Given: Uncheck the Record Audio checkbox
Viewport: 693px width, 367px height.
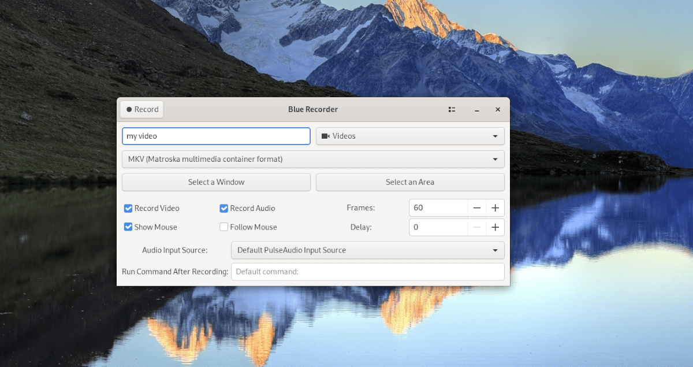Looking at the screenshot, I should [224, 208].
